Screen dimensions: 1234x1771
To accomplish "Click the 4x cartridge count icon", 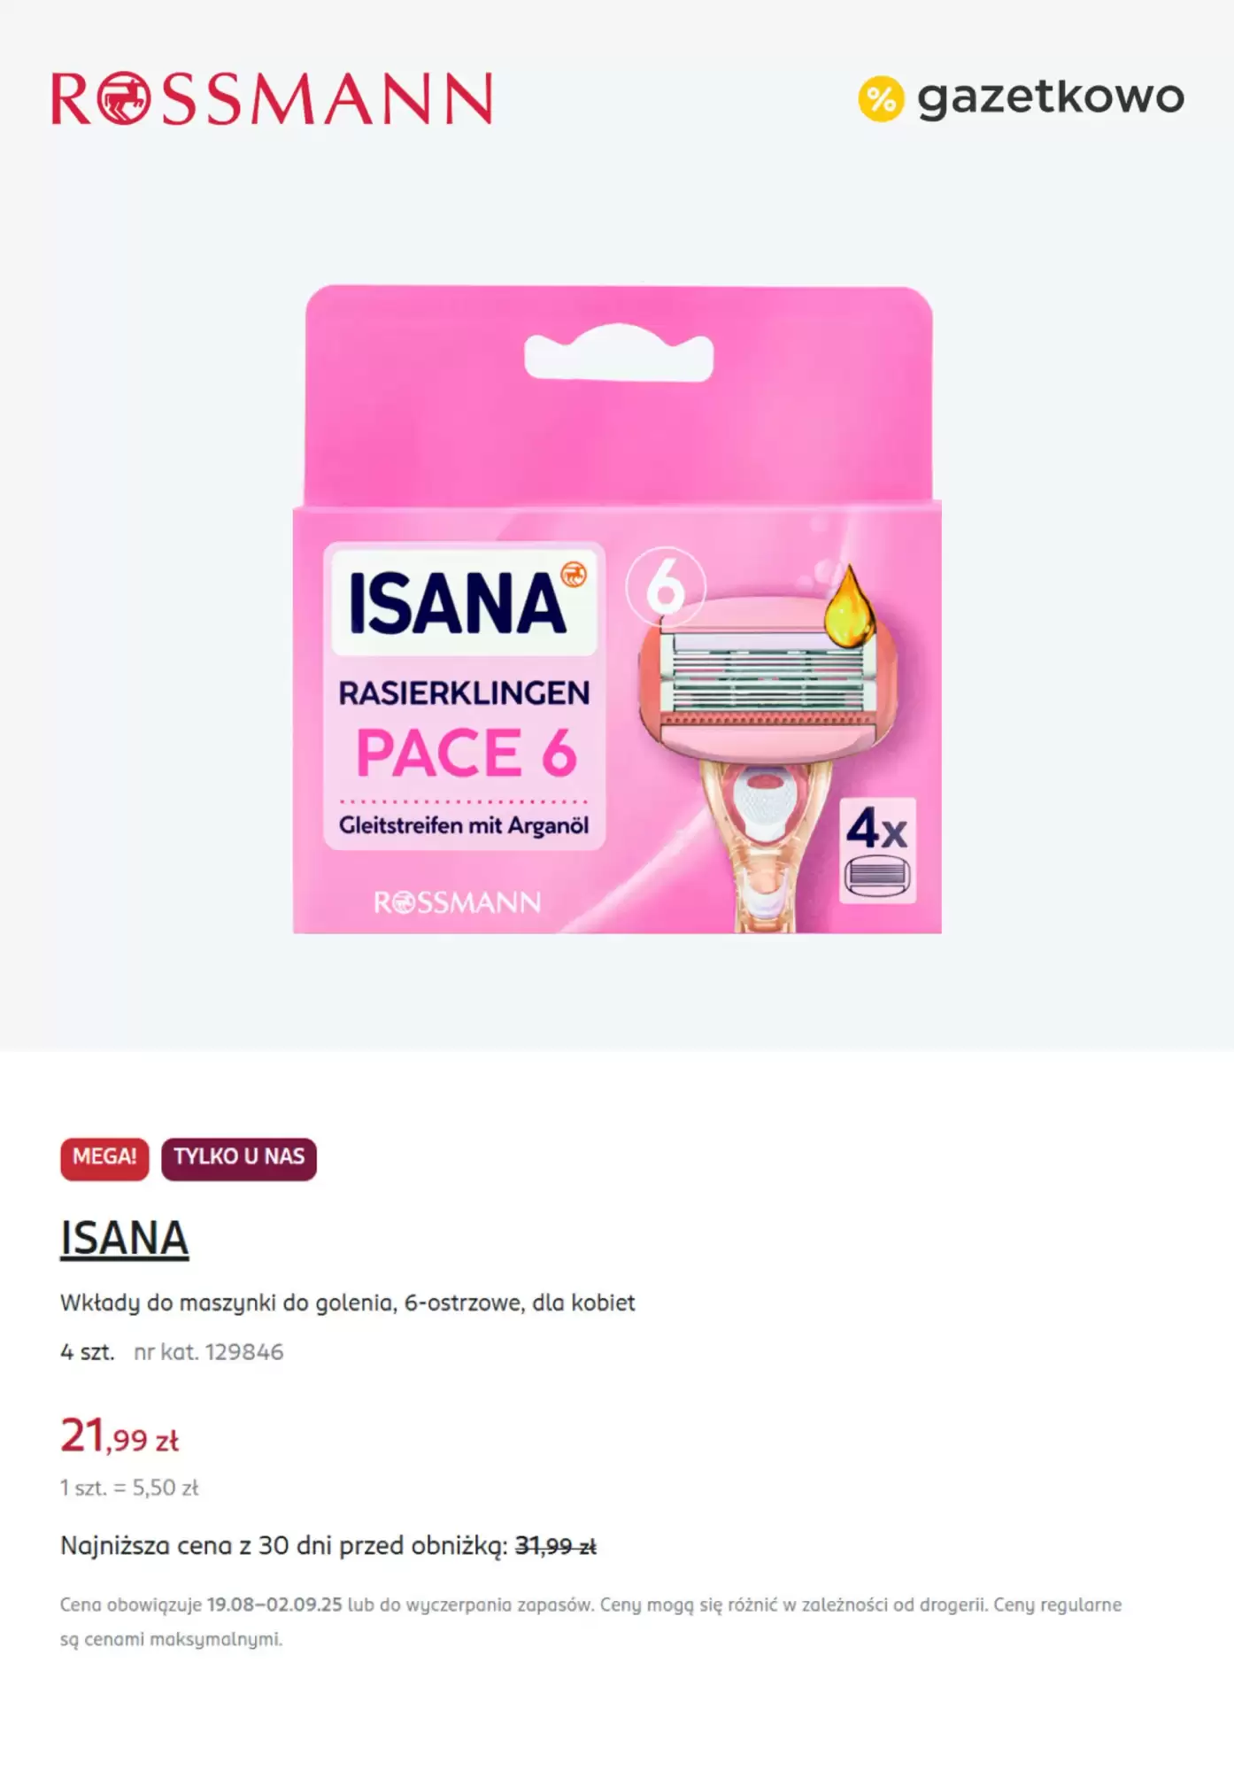I will point(877,851).
